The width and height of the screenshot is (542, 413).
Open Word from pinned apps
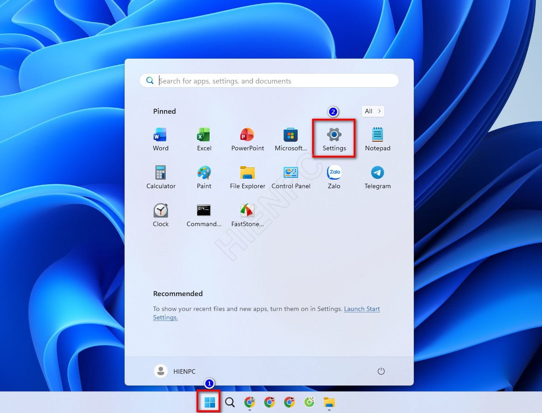click(160, 139)
